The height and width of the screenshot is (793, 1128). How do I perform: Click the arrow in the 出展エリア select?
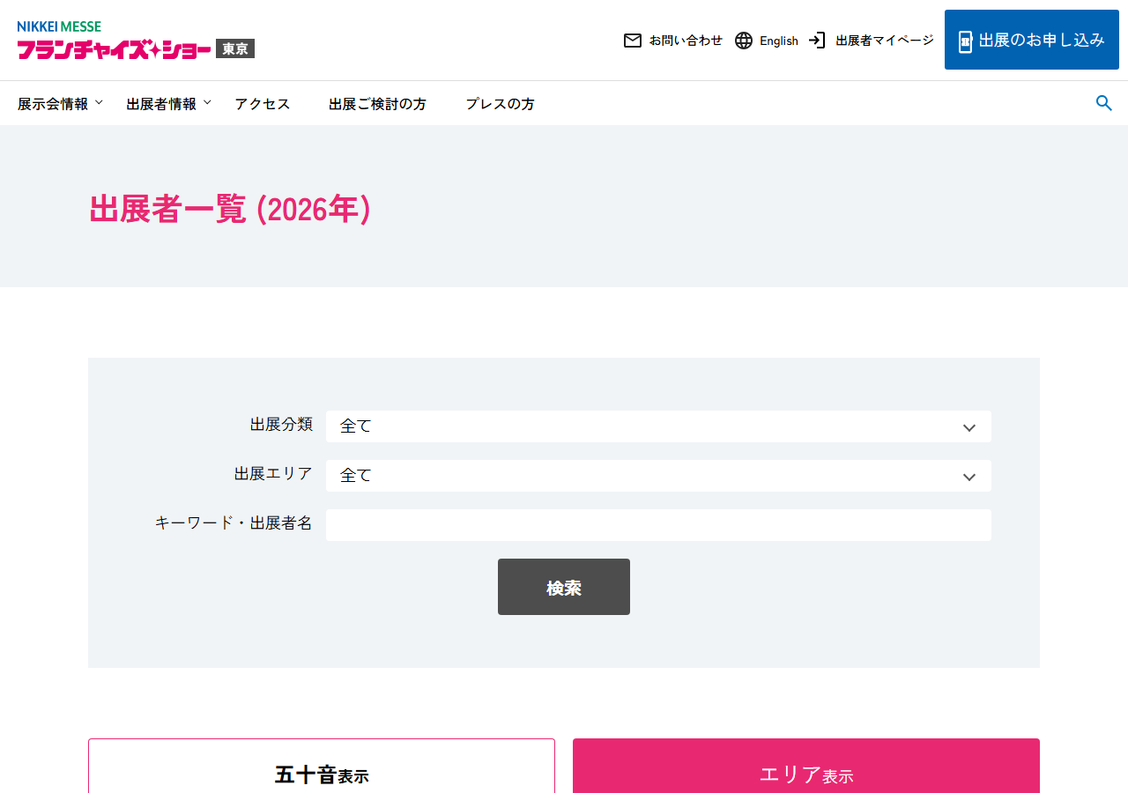[x=969, y=477]
